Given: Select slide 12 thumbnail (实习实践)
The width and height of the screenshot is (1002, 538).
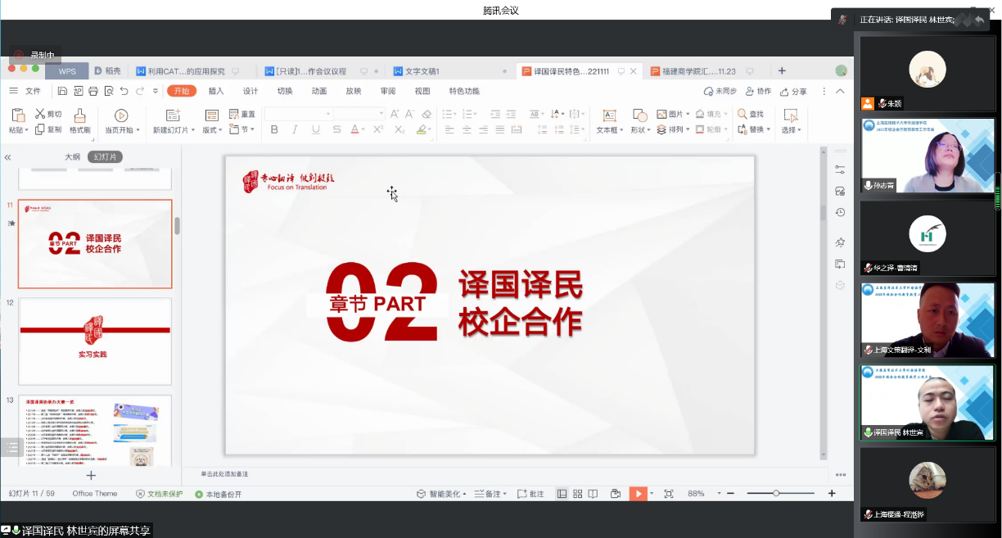Looking at the screenshot, I should (x=95, y=341).
